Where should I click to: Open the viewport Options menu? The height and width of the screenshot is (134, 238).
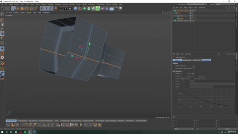click(x=29, y=13)
